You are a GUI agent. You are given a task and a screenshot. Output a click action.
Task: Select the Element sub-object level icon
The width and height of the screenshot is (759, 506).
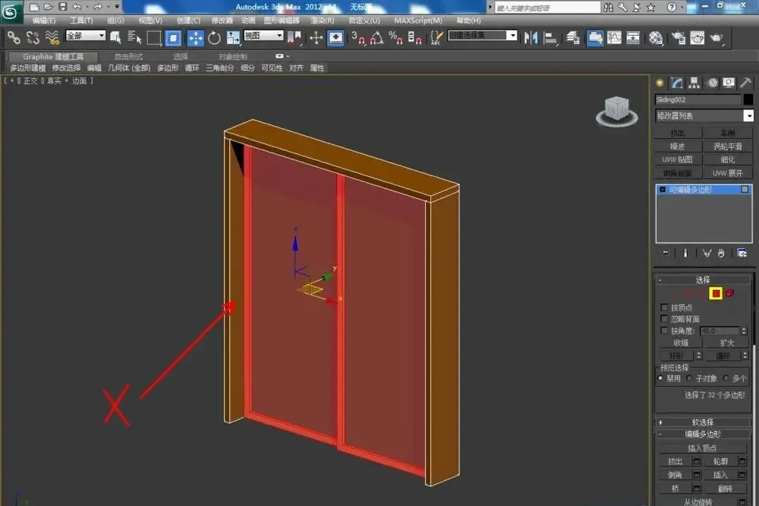(x=730, y=293)
